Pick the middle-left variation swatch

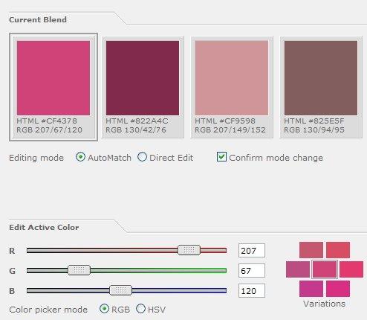point(298,269)
